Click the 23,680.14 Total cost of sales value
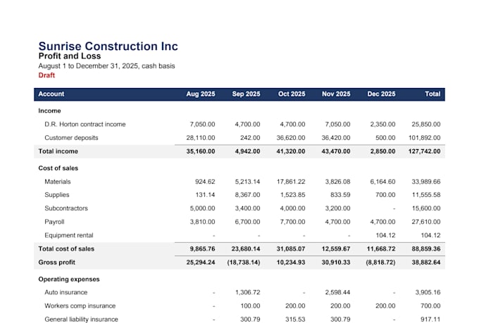 (x=246, y=249)
